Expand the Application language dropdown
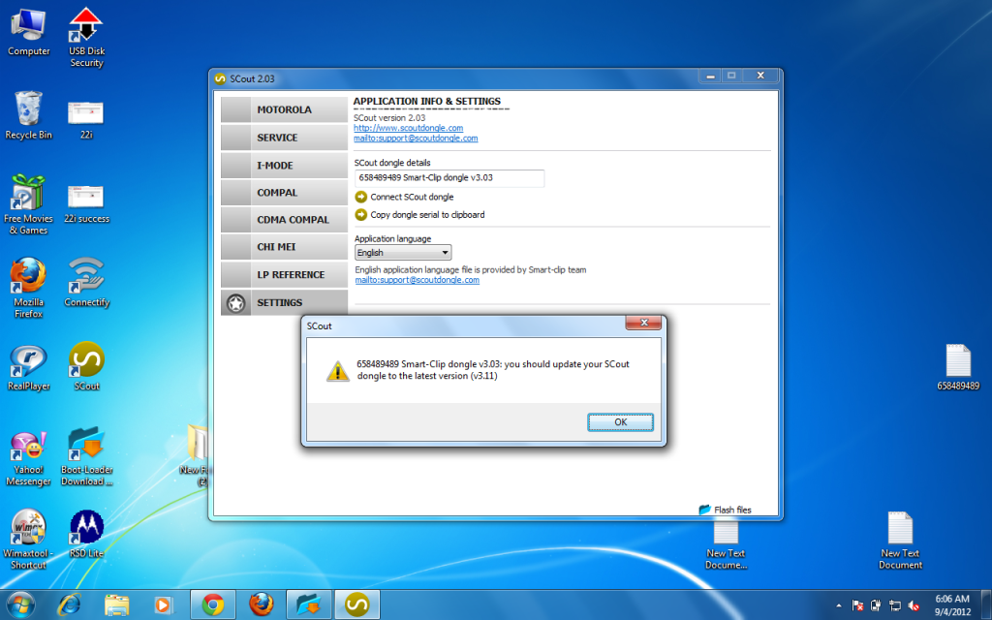The height and width of the screenshot is (620, 992). [x=403, y=253]
